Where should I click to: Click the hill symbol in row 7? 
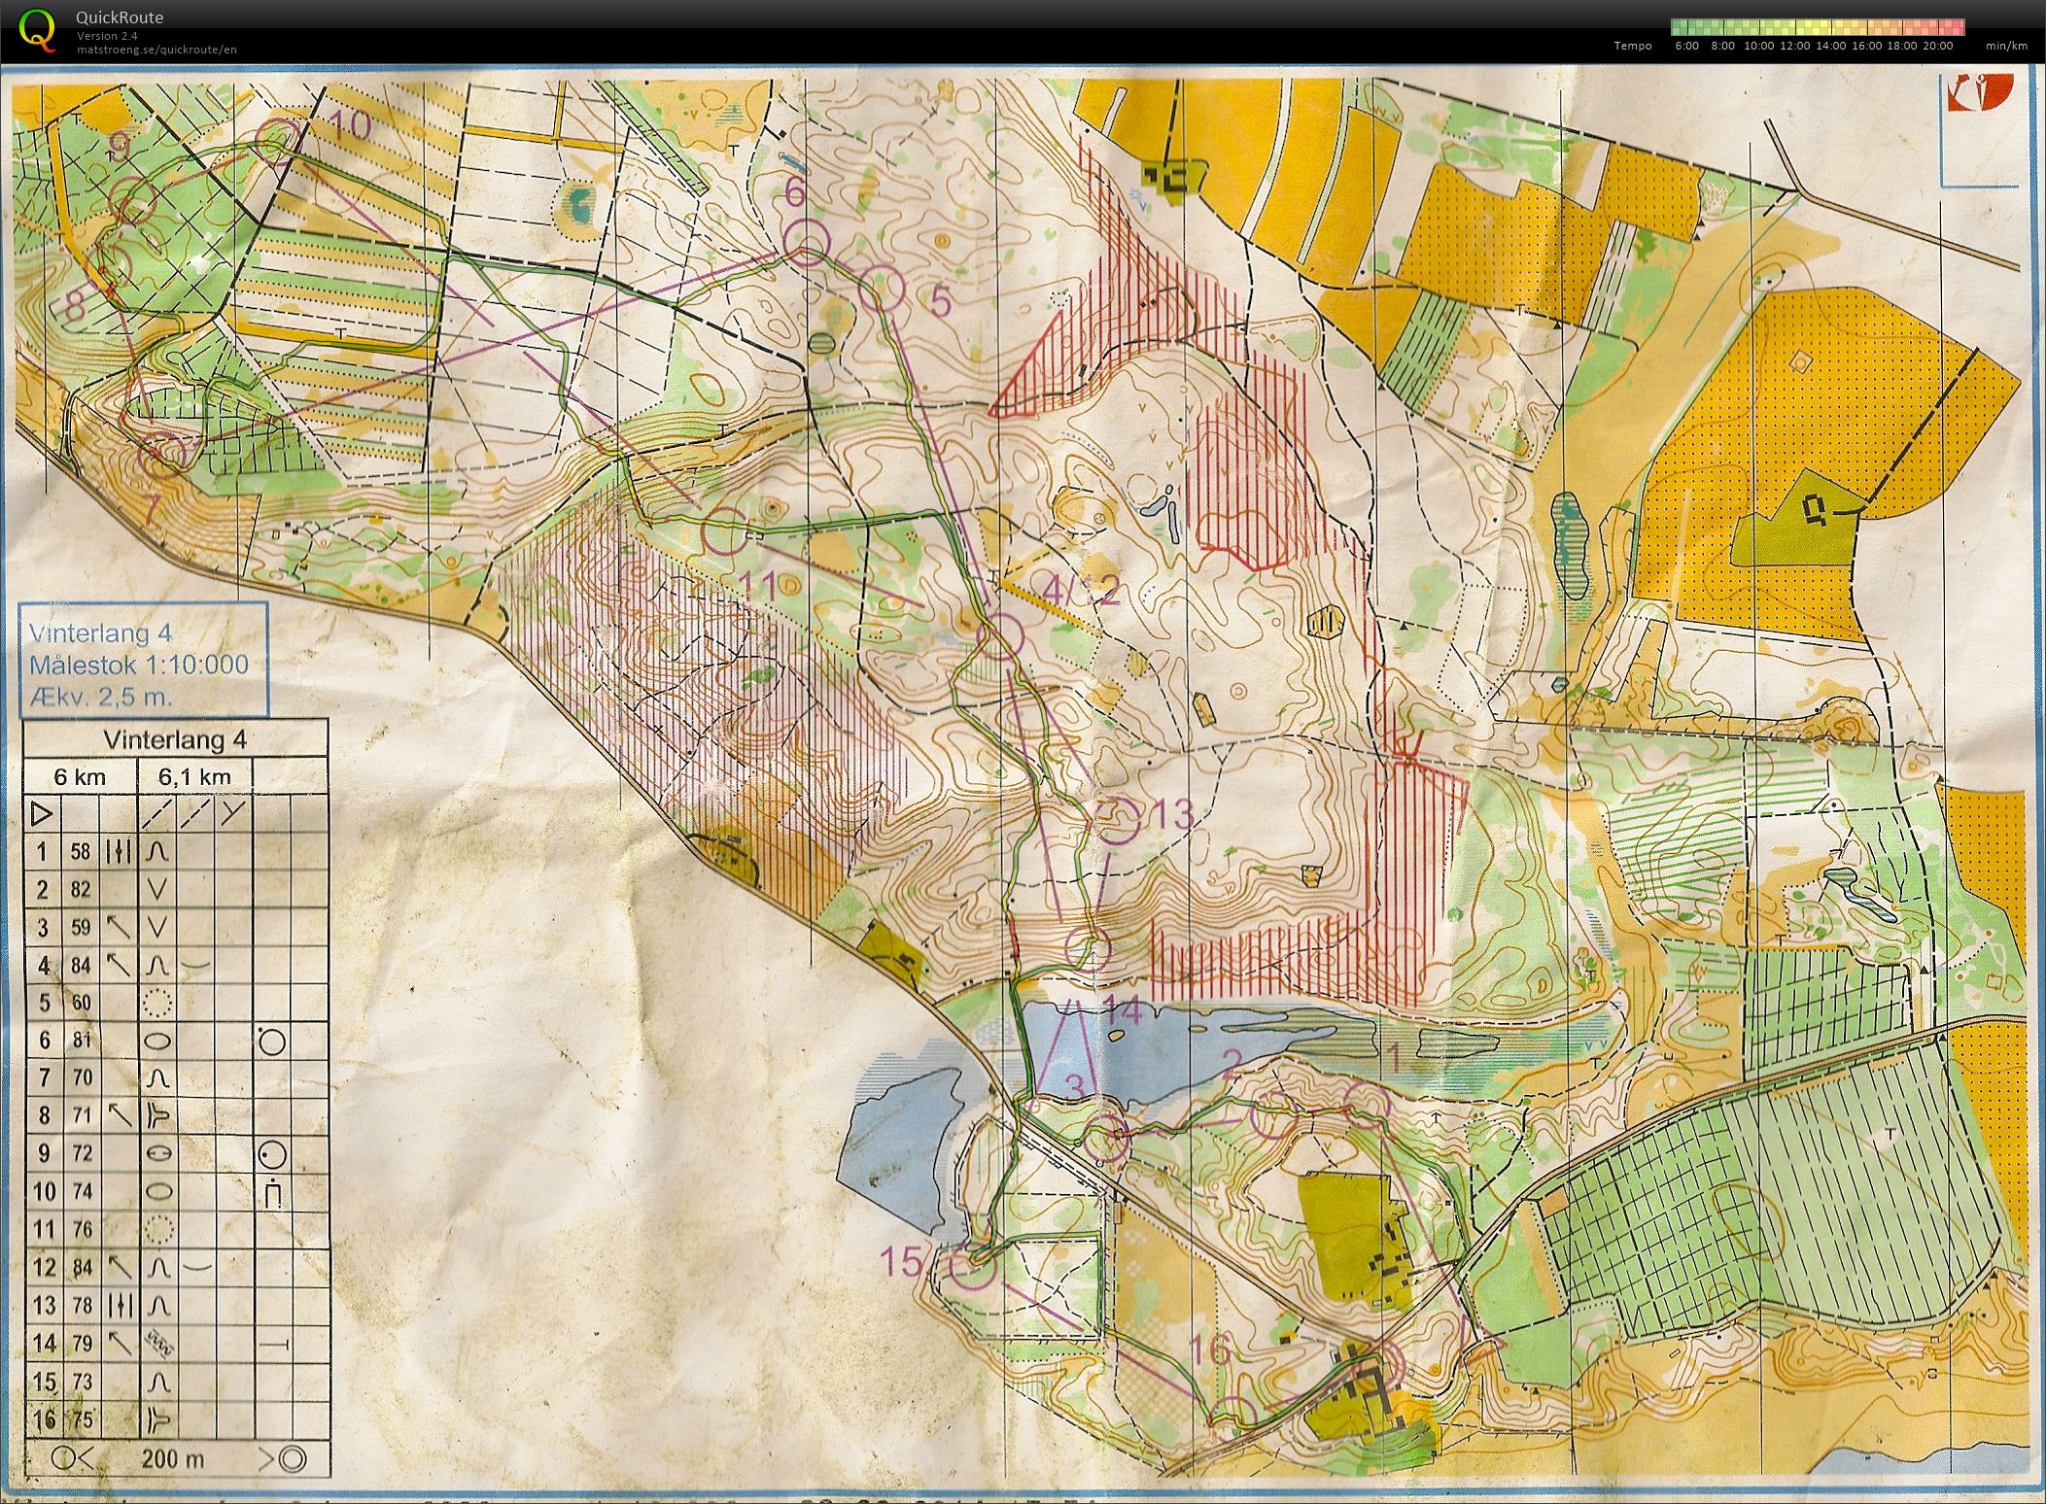tap(157, 1077)
